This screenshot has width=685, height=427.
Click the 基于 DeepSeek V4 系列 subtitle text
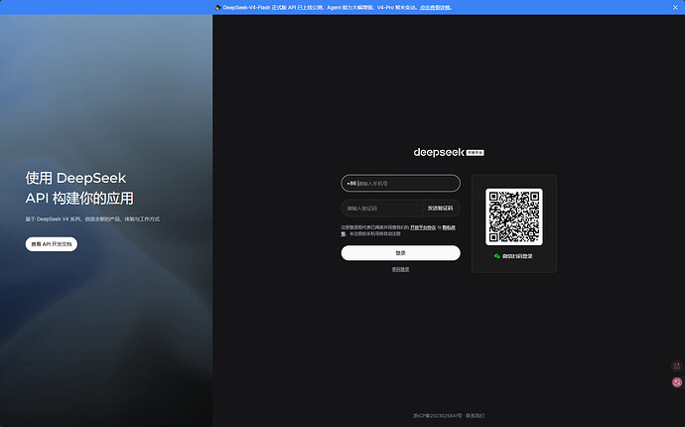92,219
